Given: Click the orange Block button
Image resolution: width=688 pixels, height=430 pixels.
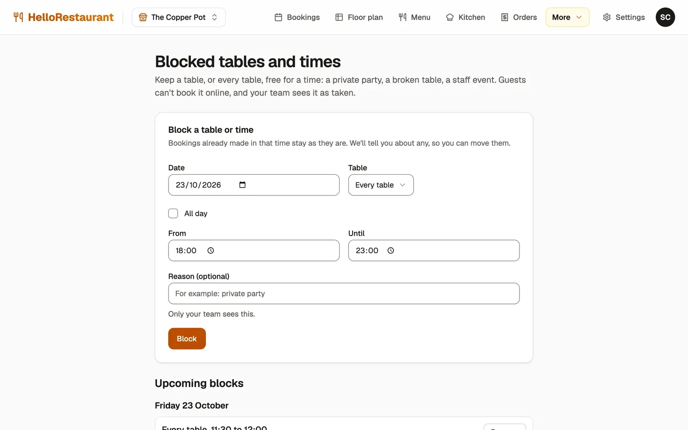Looking at the screenshot, I should click(x=187, y=339).
